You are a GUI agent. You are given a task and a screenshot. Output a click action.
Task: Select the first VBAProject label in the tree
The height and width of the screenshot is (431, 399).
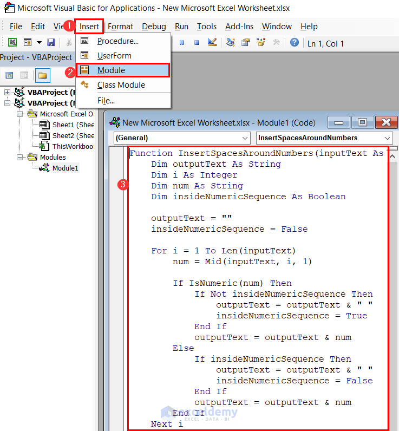tap(51, 93)
